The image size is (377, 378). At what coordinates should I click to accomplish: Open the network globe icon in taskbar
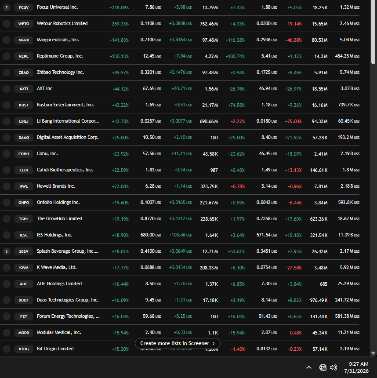tap(323, 367)
